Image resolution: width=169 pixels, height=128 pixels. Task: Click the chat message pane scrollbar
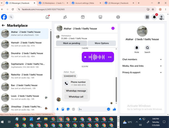tap(116, 89)
